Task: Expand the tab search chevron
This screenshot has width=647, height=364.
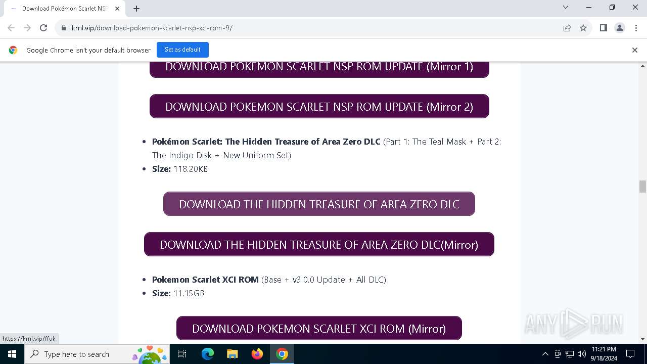Action: (566, 7)
